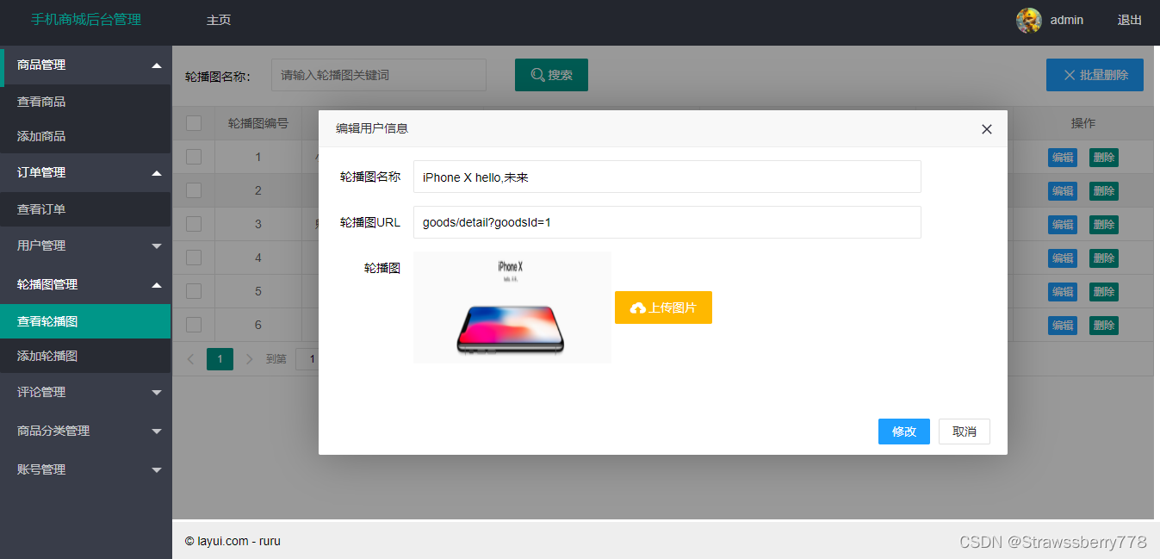Screen dimensions: 1160x559
Task: Click the previous page arrow
Action: 191,358
